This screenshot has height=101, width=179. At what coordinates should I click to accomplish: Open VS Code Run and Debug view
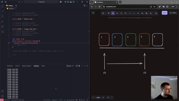click(x=3, y=21)
